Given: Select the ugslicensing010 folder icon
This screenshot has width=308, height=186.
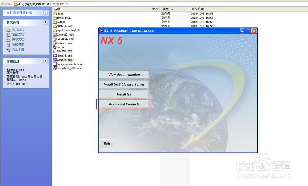Looking at the screenshot, I should 55,30.
